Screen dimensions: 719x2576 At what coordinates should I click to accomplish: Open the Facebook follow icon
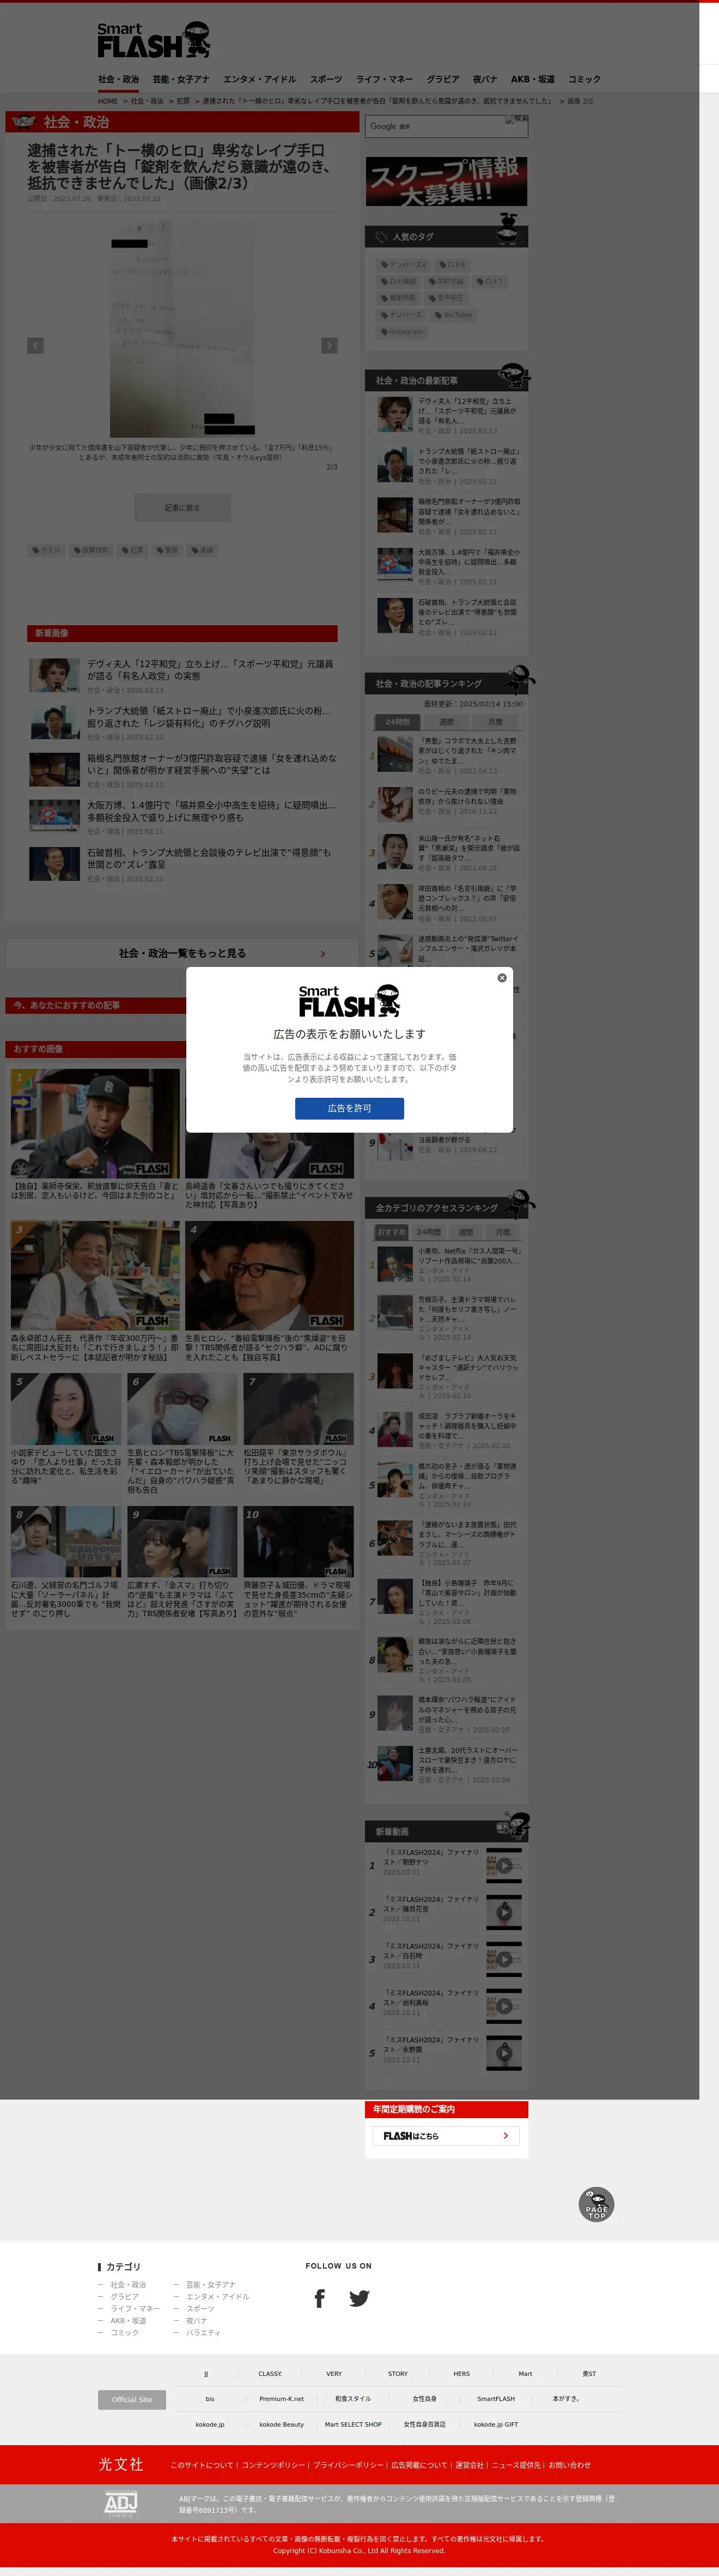pos(319,2299)
